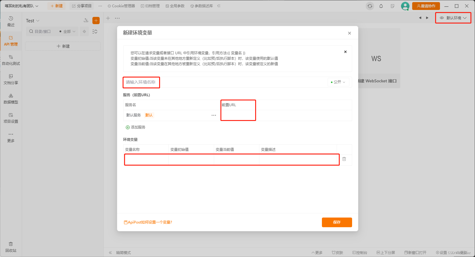Close the 新建环境变量 dialog
The image size is (475, 257).
349,33
